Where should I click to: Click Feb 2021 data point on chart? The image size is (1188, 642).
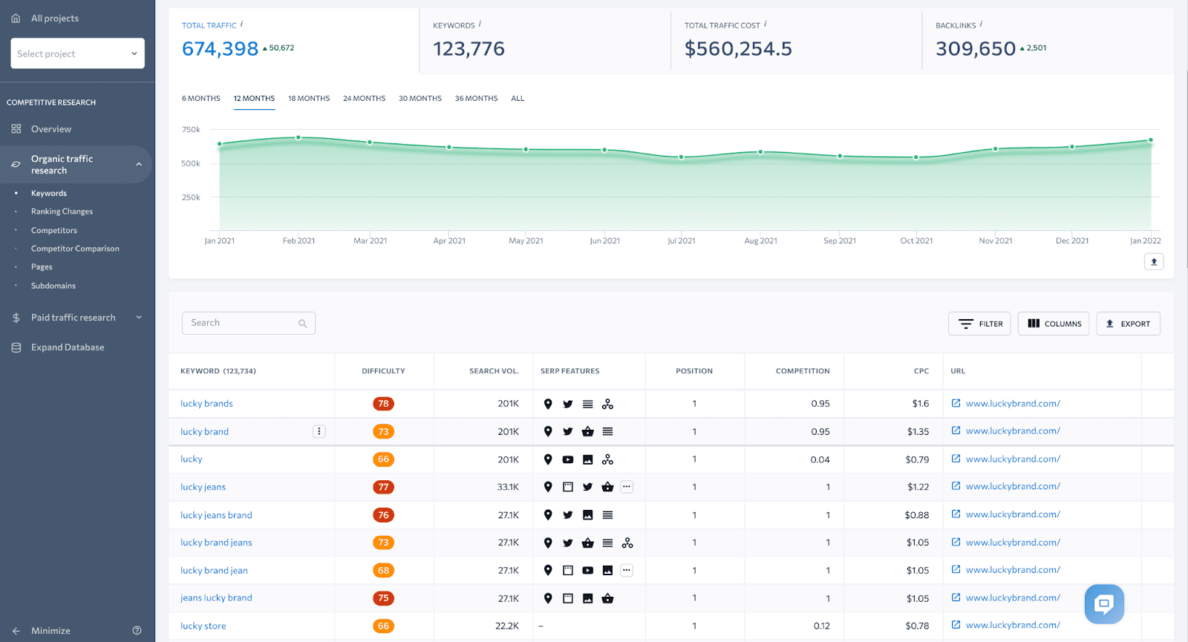coord(298,137)
